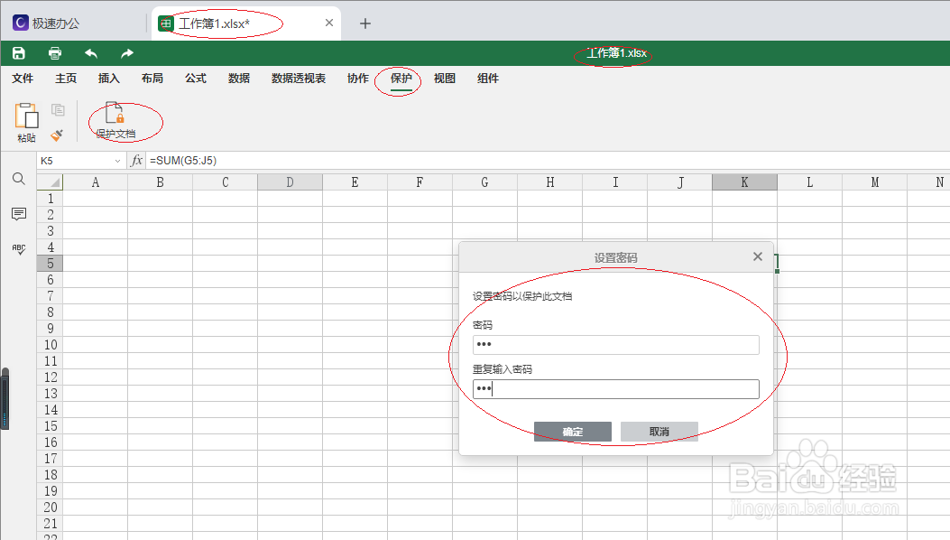
Task: Click the 确定 button in the password dialog
Action: (572, 431)
